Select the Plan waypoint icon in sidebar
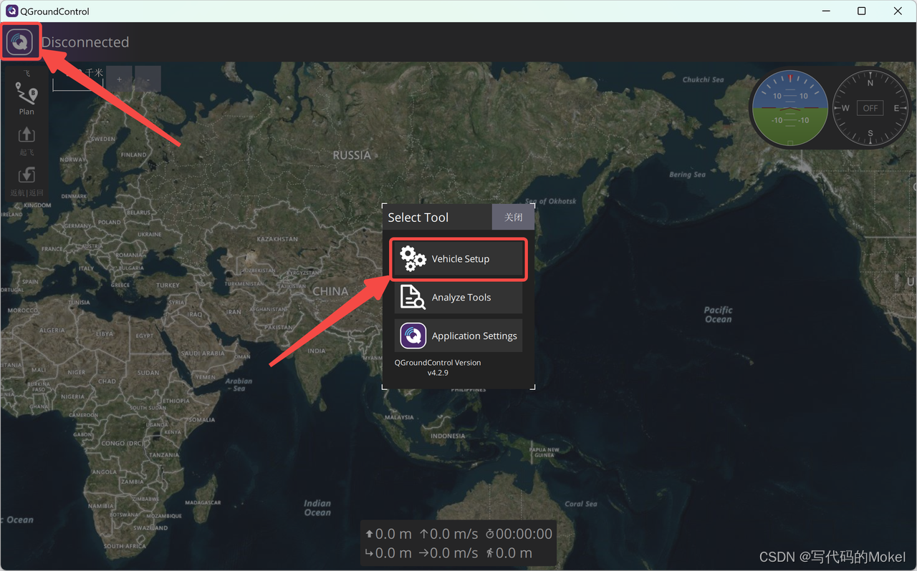 (x=27, y=94)
